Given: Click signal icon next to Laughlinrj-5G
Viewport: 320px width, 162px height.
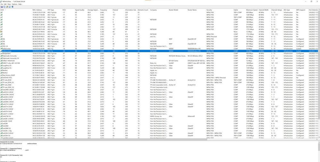Looking at the screenshot, I should click(1, 68).
